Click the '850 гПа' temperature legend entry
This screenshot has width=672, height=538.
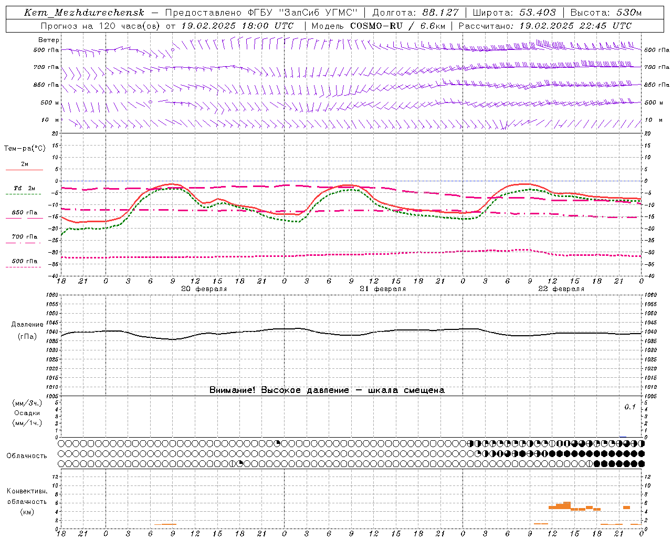[25, 213]
